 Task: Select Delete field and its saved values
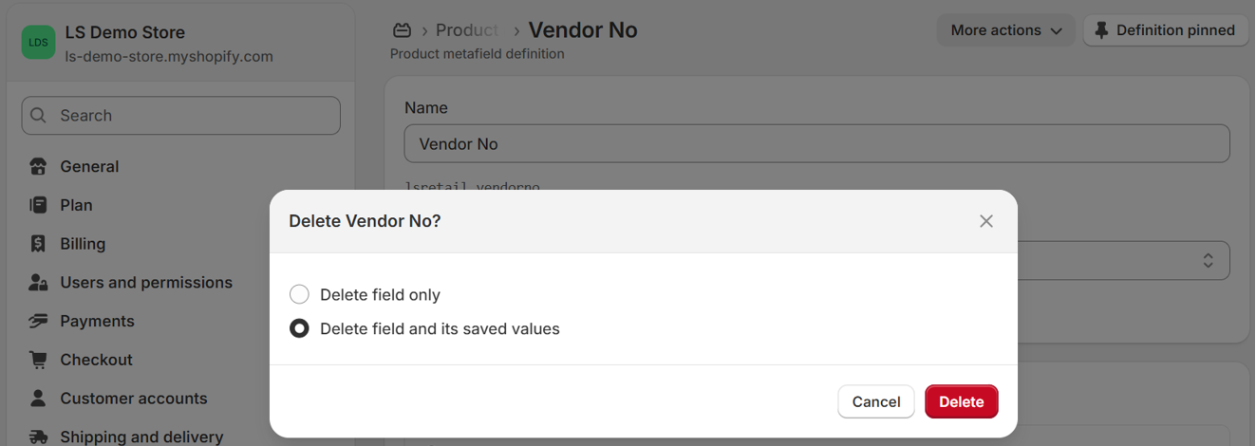tap(299, 329)
